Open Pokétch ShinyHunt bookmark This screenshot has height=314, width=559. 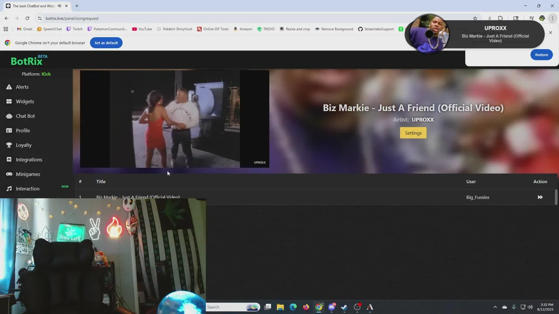(174, 29)
